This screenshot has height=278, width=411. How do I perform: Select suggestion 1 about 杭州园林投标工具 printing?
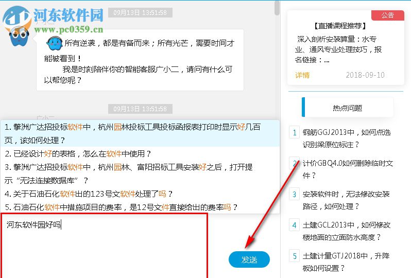point(140,133)
